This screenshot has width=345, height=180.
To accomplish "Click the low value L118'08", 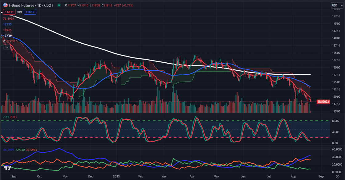I will (x=95, y=5).
